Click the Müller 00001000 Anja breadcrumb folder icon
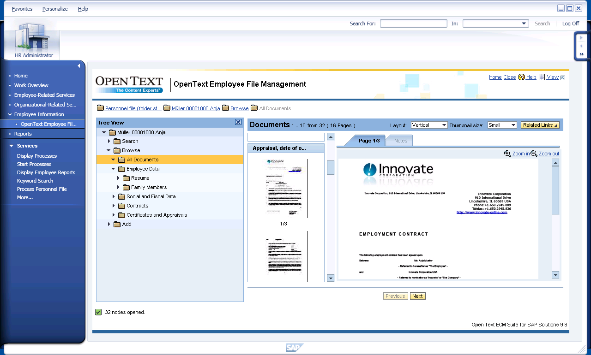 (x=167, y=108)
